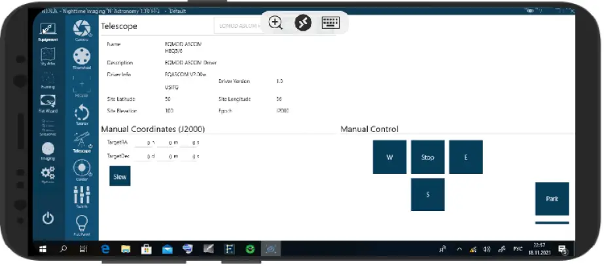Click the PYC language indicator
This screenshot has height=266, width=604.
(x=518, y=250)
